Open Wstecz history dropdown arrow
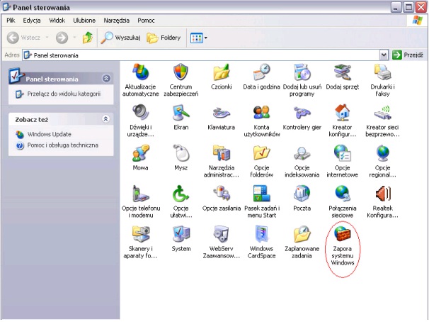 (47, 38)
